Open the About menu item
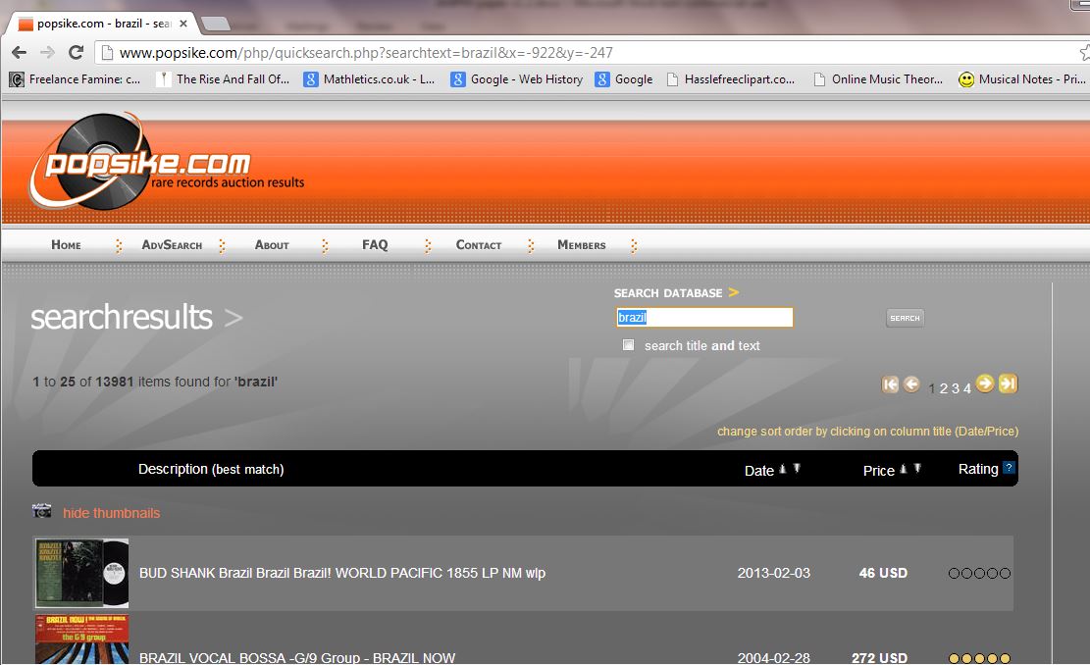Screen dimensions: 1090x665 pos(272,244)
